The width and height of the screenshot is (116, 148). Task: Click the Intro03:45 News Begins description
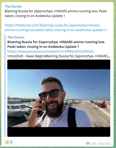(59, 56)
